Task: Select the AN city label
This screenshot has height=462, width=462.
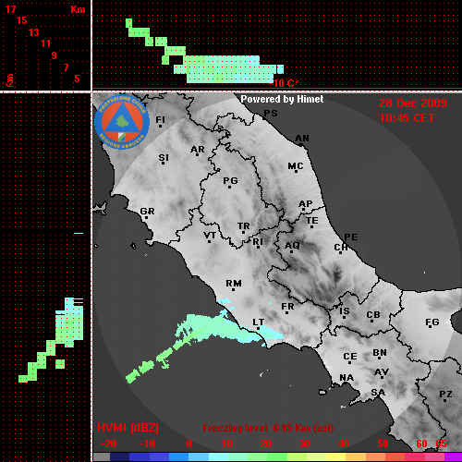Action: pyautogui.click(x=302, y=139)
